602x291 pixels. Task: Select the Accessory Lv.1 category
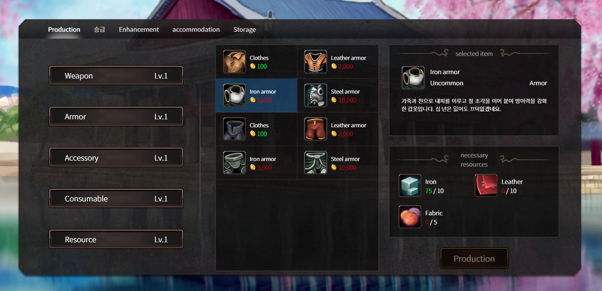tap(116, 157)
